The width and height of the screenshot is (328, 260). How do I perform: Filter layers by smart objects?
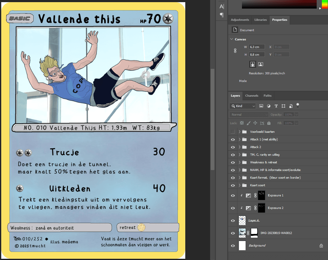click(x=291, y=106)
